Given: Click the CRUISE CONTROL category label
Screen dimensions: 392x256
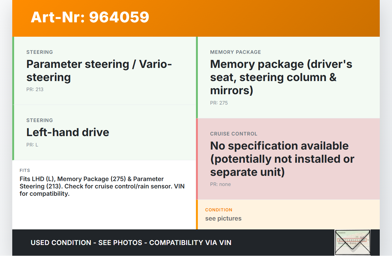Looking at the screenshot, I should 234,134.
